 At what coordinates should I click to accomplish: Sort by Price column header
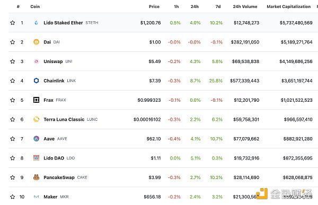(x=154, y=6)
